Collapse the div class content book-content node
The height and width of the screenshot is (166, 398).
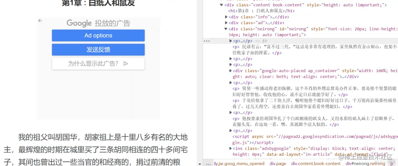pos(222,5)
